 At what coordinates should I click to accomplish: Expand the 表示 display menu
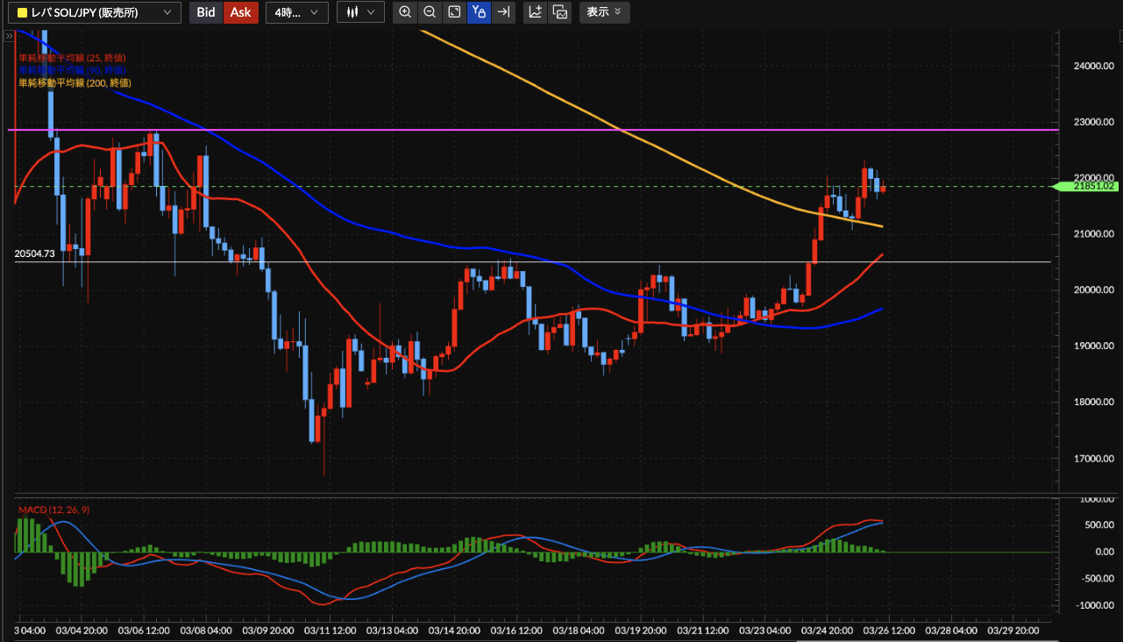pos(604,12)
